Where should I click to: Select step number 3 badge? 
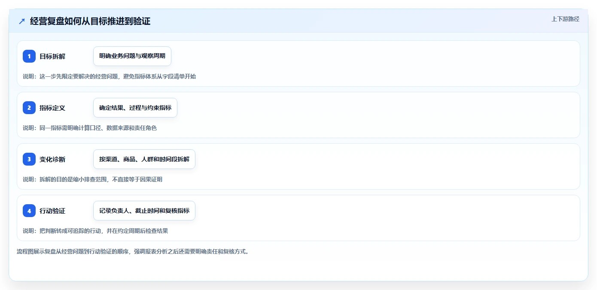click(29, 159)
